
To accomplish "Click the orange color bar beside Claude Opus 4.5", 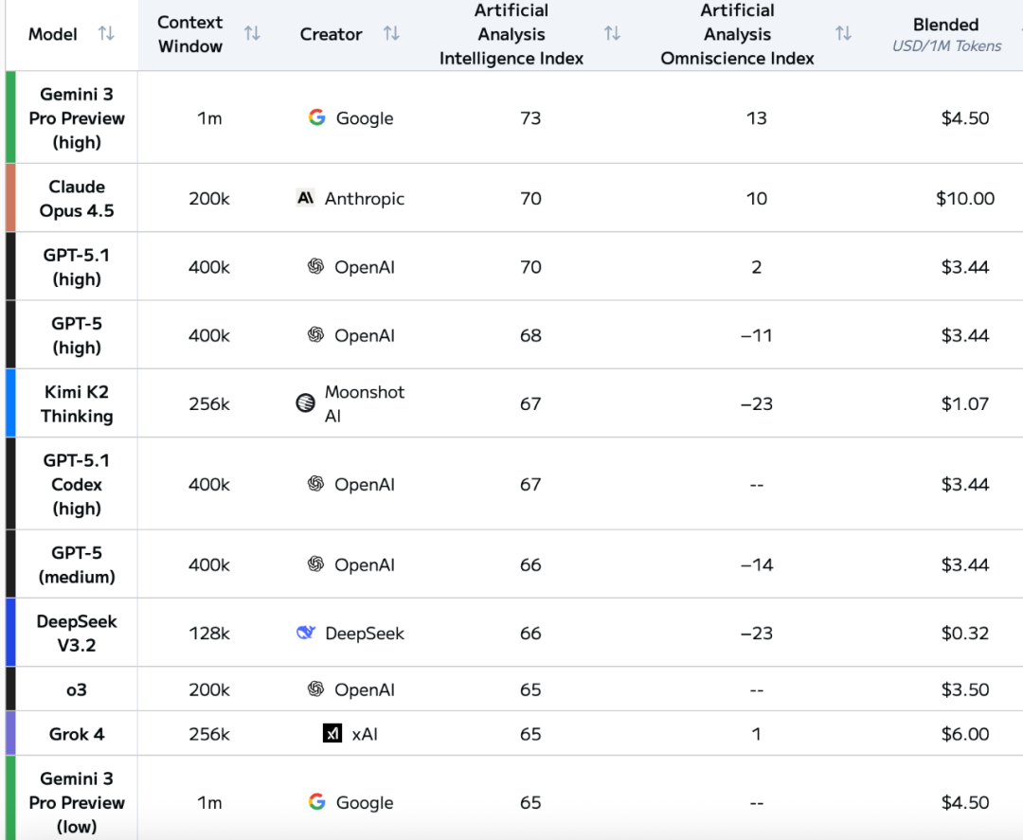I will (10, 198).
